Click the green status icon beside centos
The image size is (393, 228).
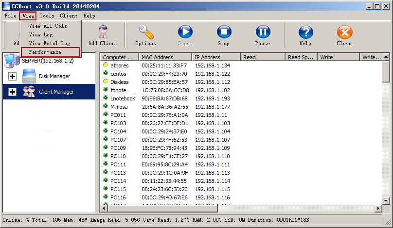pyautogui.click(x=106, y=73)
